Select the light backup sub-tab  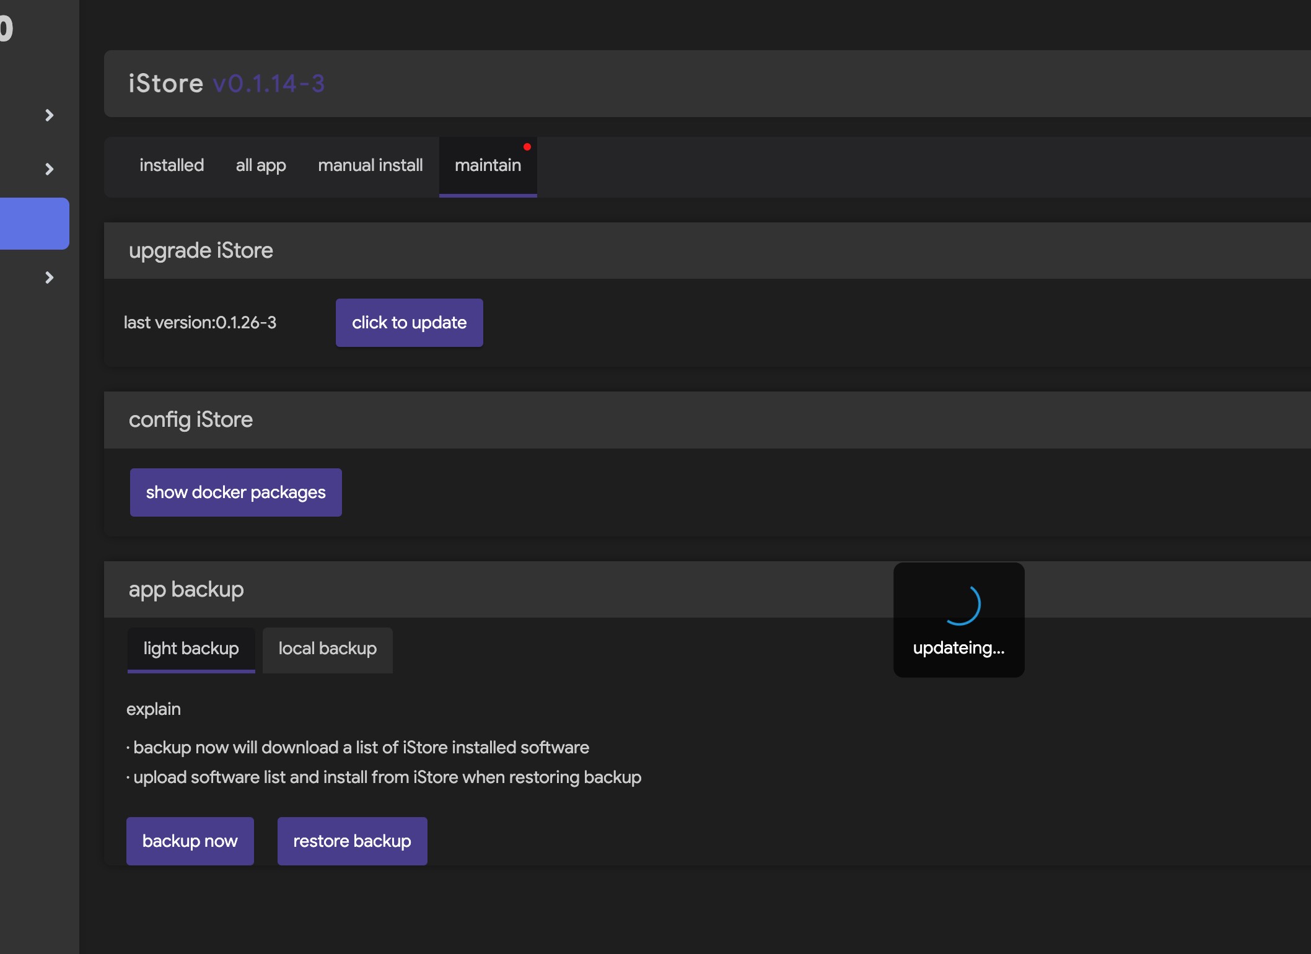click(x=191, y=649)
